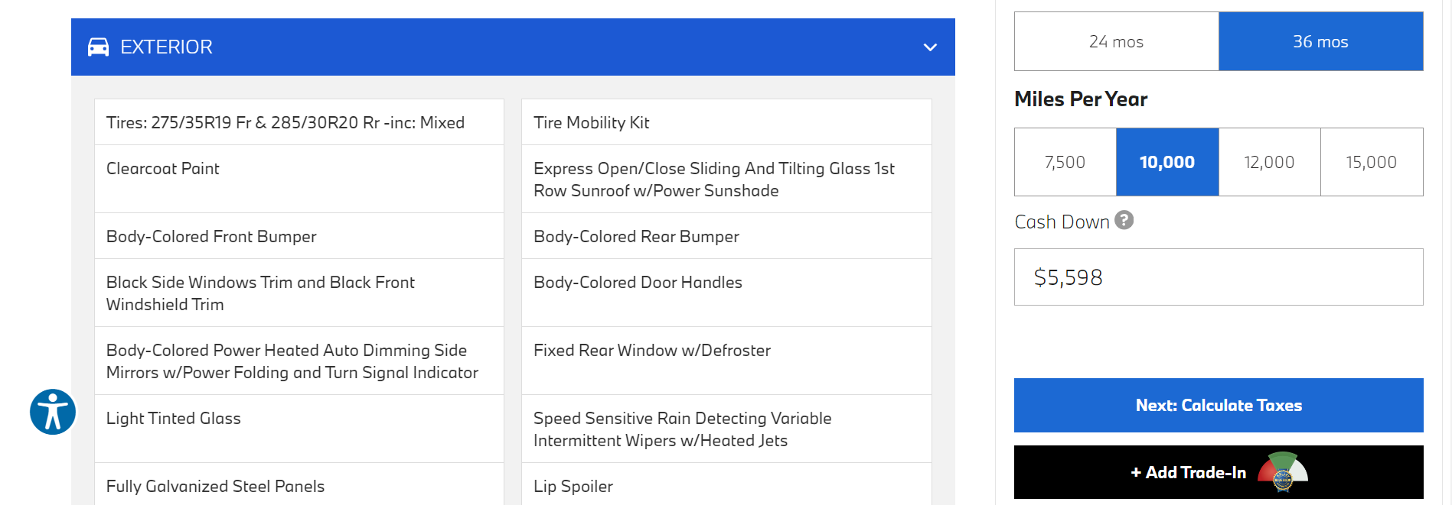The height and width of the screenshot is (505, 1452).
Task: Collapse the Exterior section chevron
Action: coord(930,47)
